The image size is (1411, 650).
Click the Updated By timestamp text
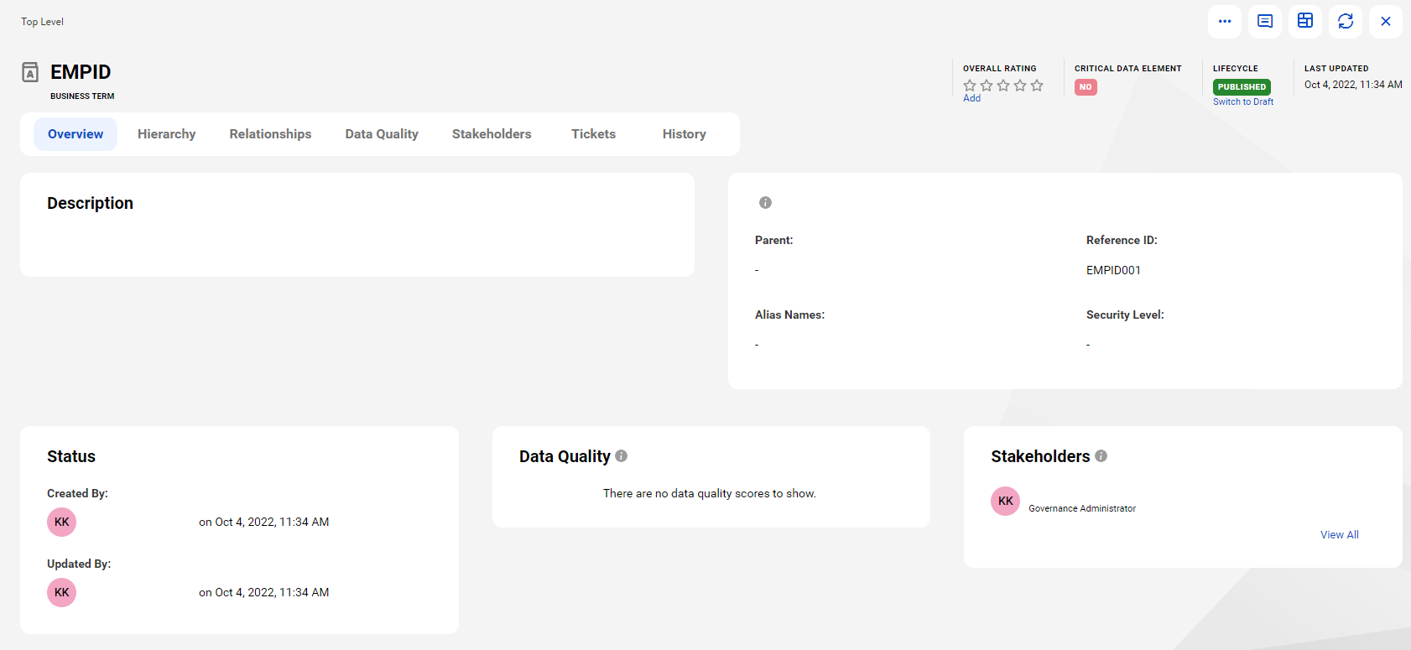point(263,592)
